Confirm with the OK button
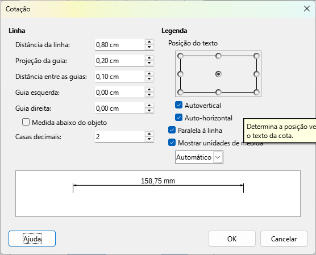The image size is (316, 255). pos(232,239)
